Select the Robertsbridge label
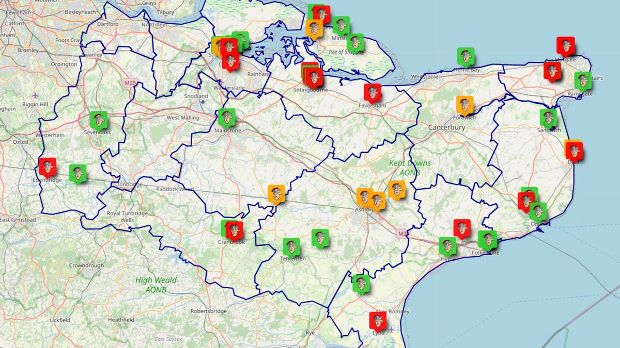Viewport: 620px width, 348px height. click(x=208, y=311)
